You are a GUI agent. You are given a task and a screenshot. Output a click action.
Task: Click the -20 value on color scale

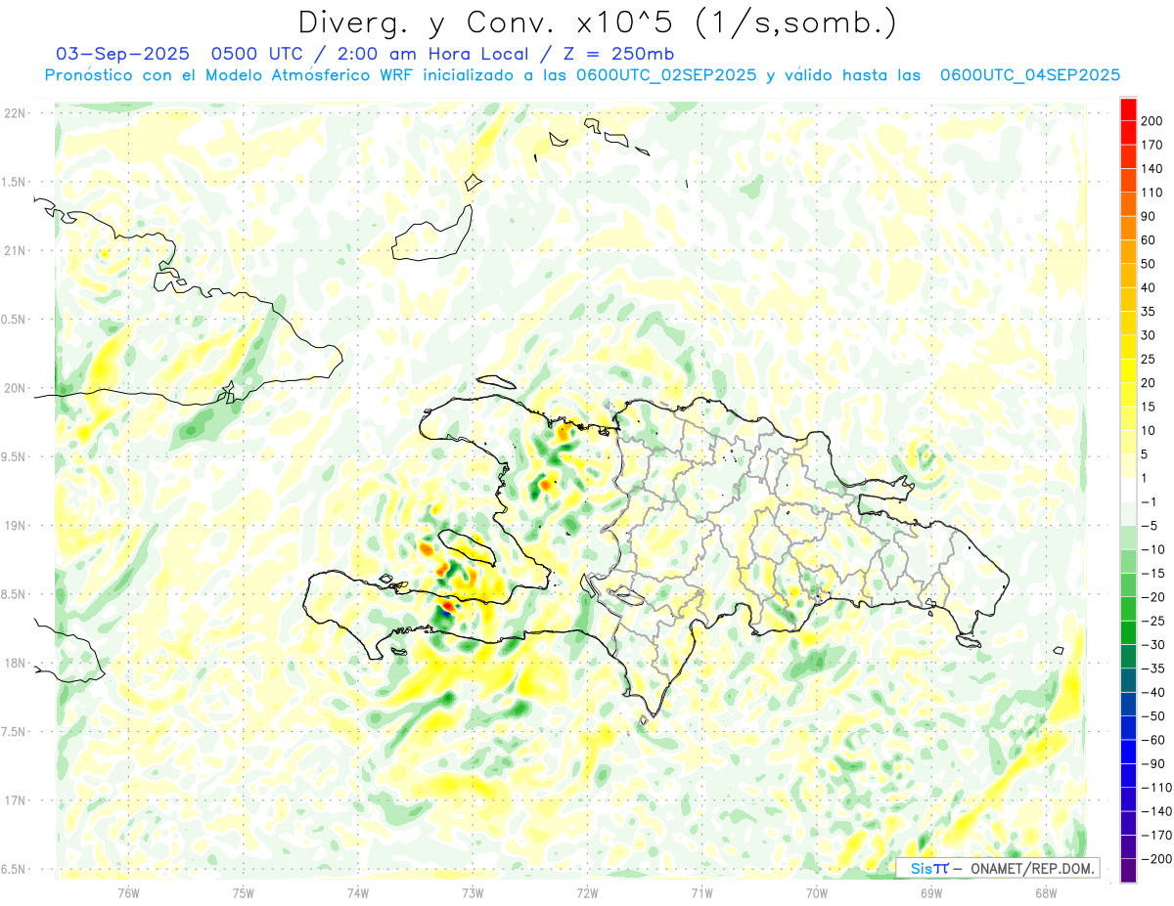point(1152,597)
